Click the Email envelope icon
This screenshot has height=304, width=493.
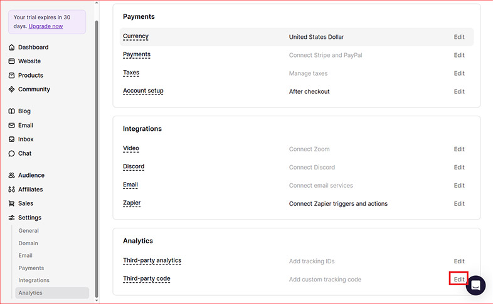[x=12, y=125]
